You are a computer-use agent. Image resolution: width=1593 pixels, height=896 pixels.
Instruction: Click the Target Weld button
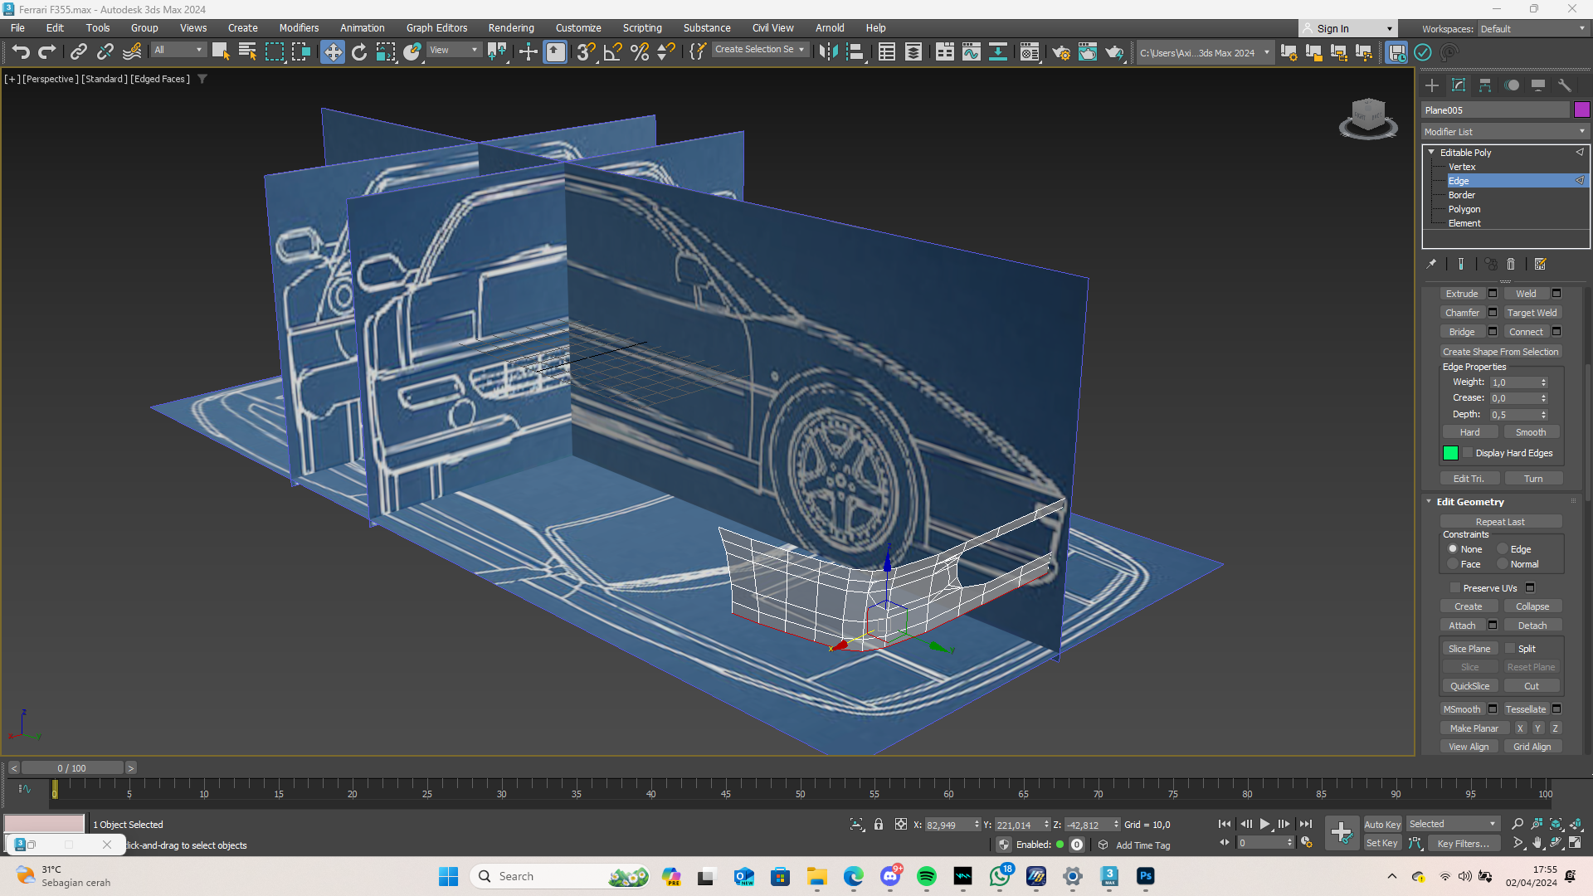[1532, 313]
